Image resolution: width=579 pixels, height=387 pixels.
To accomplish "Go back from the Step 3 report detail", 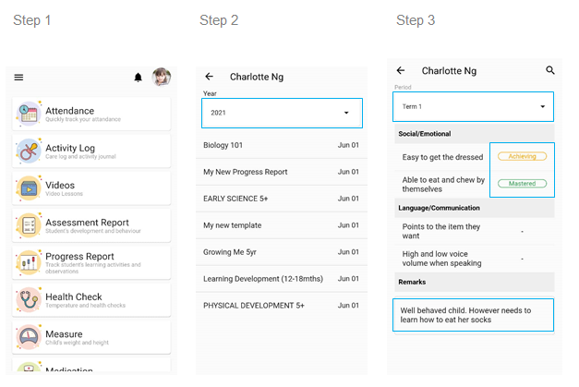I will click(401, 70).
